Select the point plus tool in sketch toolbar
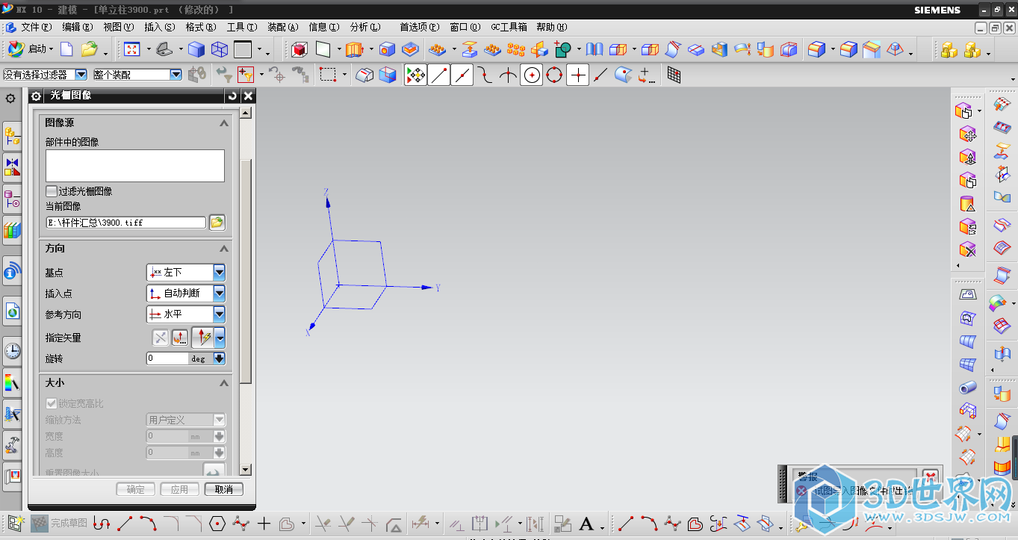The height and width of the screenshot is (540, 1018). click(x=264, y=524)
